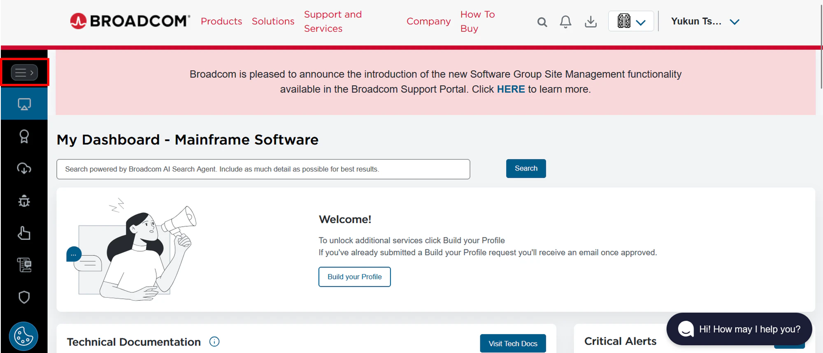
Task: Click the 'Welcome!' heading text
Action: [x=345, y=219]
